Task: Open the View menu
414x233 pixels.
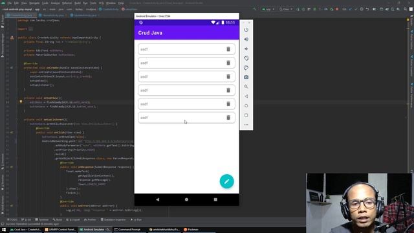Action: click(x=24, y=3)
